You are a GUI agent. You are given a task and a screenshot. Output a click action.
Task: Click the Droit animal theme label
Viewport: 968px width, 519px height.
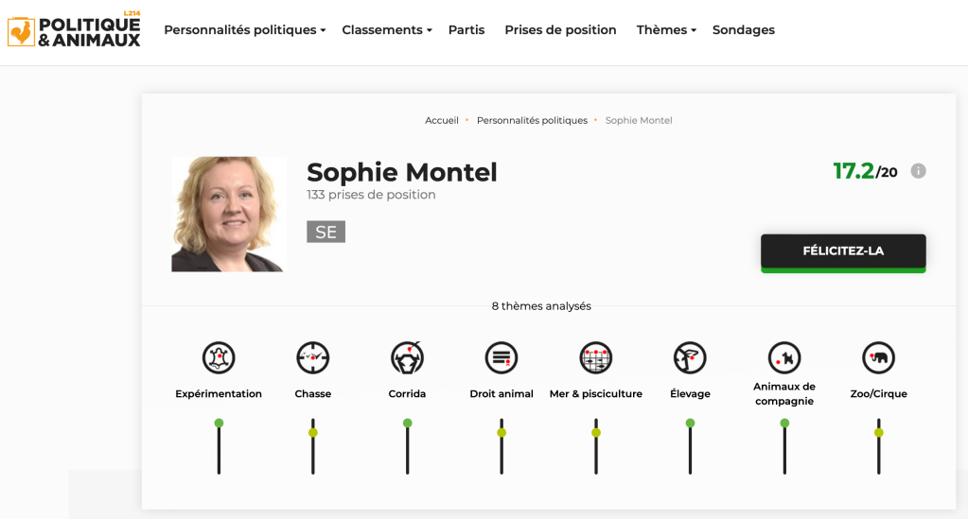pyautogui.click(x=502, y=393)
